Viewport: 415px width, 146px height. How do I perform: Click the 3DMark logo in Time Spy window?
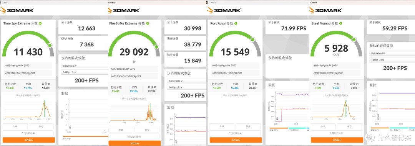17,10
